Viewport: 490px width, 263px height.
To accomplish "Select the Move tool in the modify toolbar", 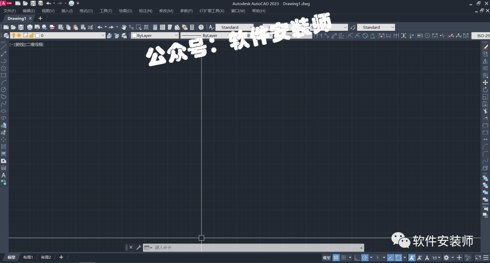I will coord(485,82).
